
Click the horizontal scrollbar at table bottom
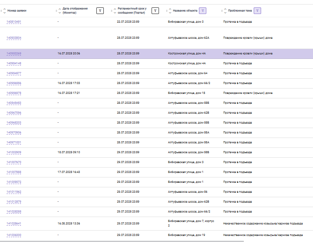122,241
